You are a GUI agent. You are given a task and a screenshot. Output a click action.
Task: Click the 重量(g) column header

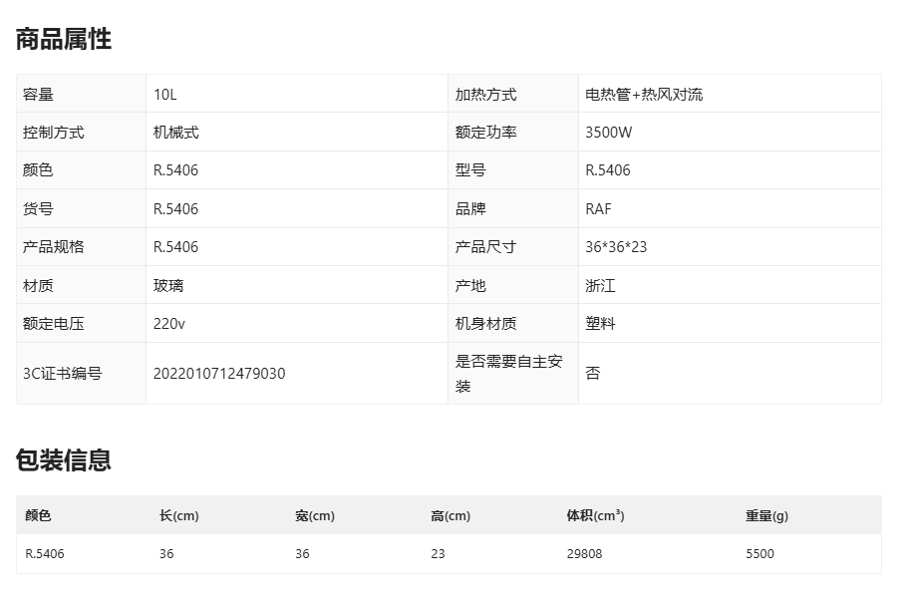pos(766,516)
